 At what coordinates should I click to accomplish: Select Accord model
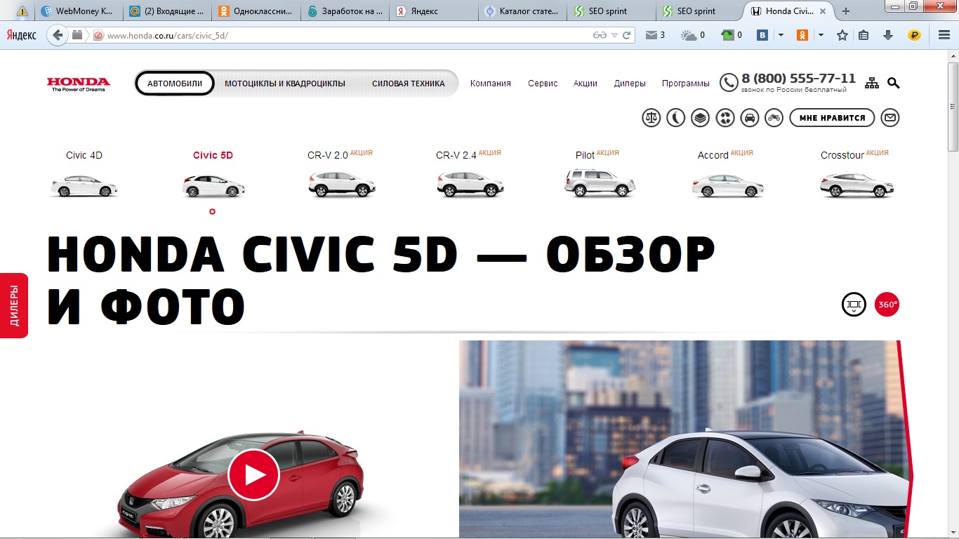coord(727,175)
